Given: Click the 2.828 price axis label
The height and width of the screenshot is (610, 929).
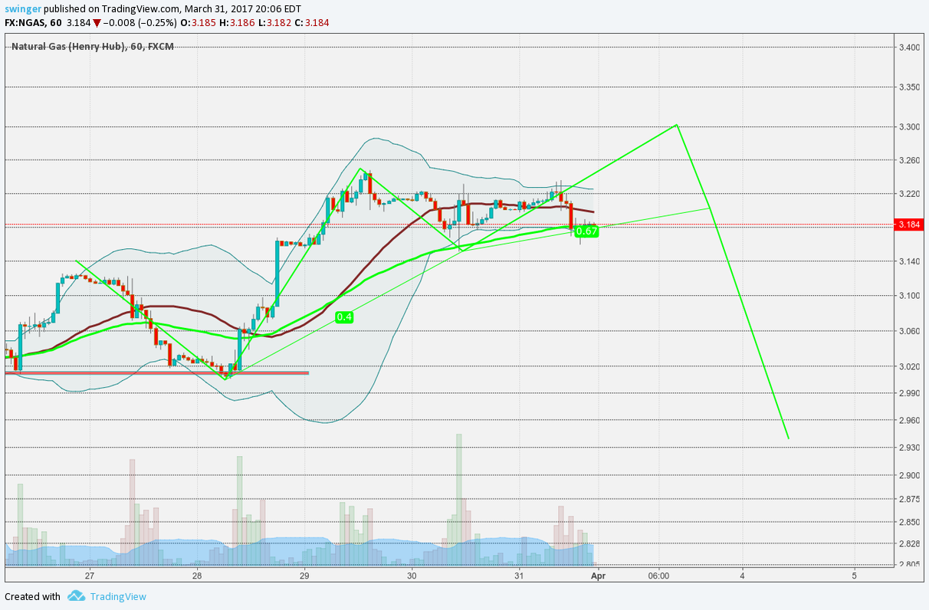Looking at the screenshot, I should coord(908,543).
